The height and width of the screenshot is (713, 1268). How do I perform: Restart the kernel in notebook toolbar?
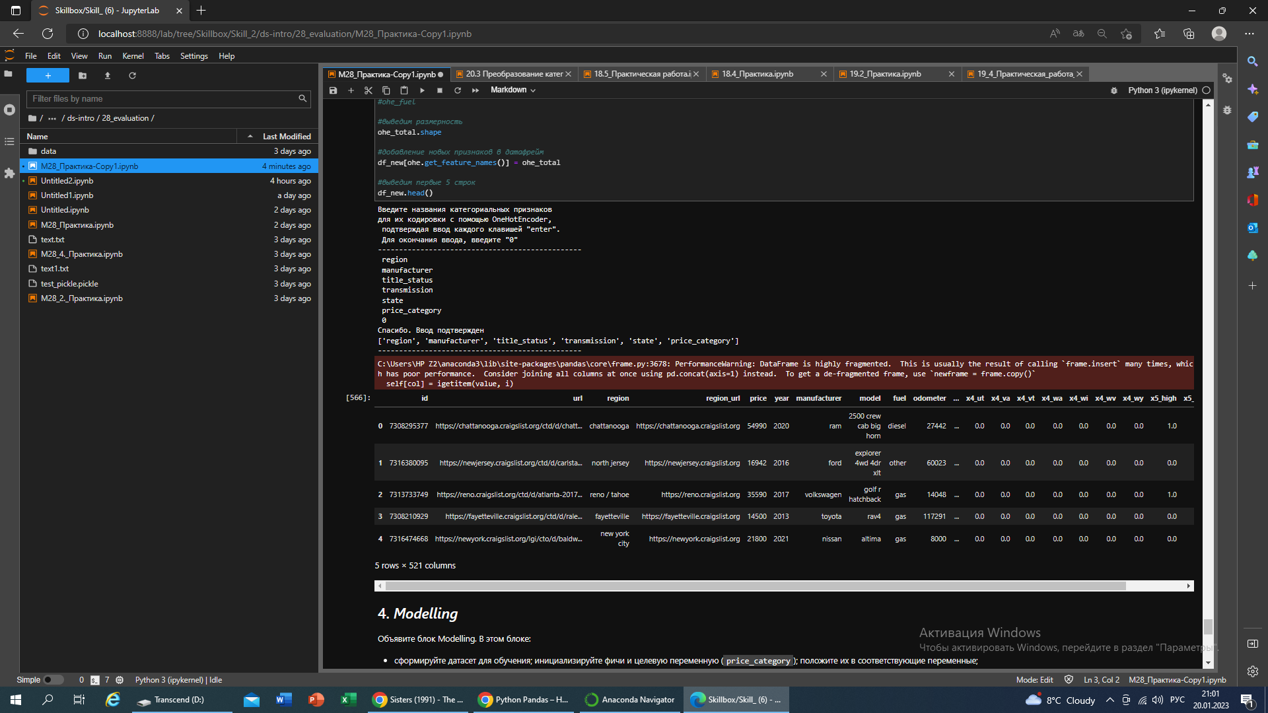tap(458, 90)
